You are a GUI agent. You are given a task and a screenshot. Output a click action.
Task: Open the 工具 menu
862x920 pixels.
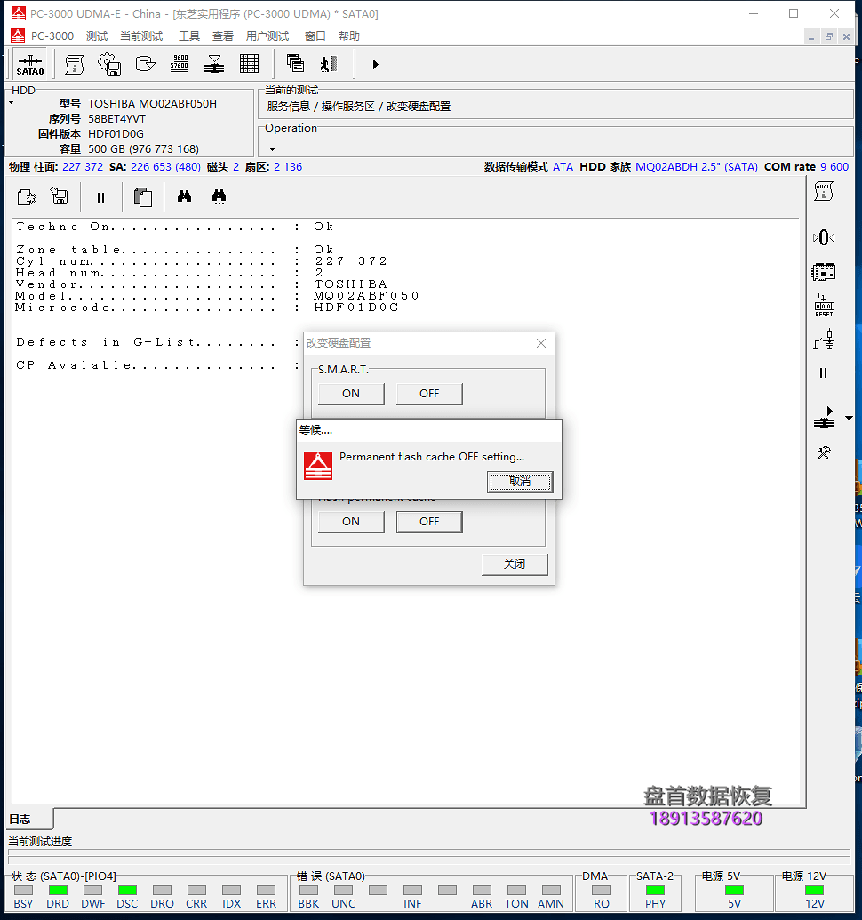pyautogui.click(x=189, y=36)
